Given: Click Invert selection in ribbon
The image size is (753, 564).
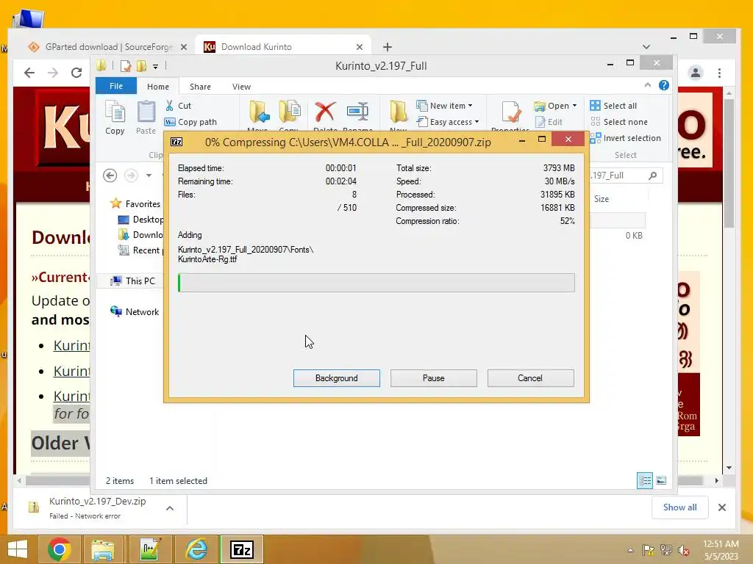Looking at the screenshot, I should 626,138.
